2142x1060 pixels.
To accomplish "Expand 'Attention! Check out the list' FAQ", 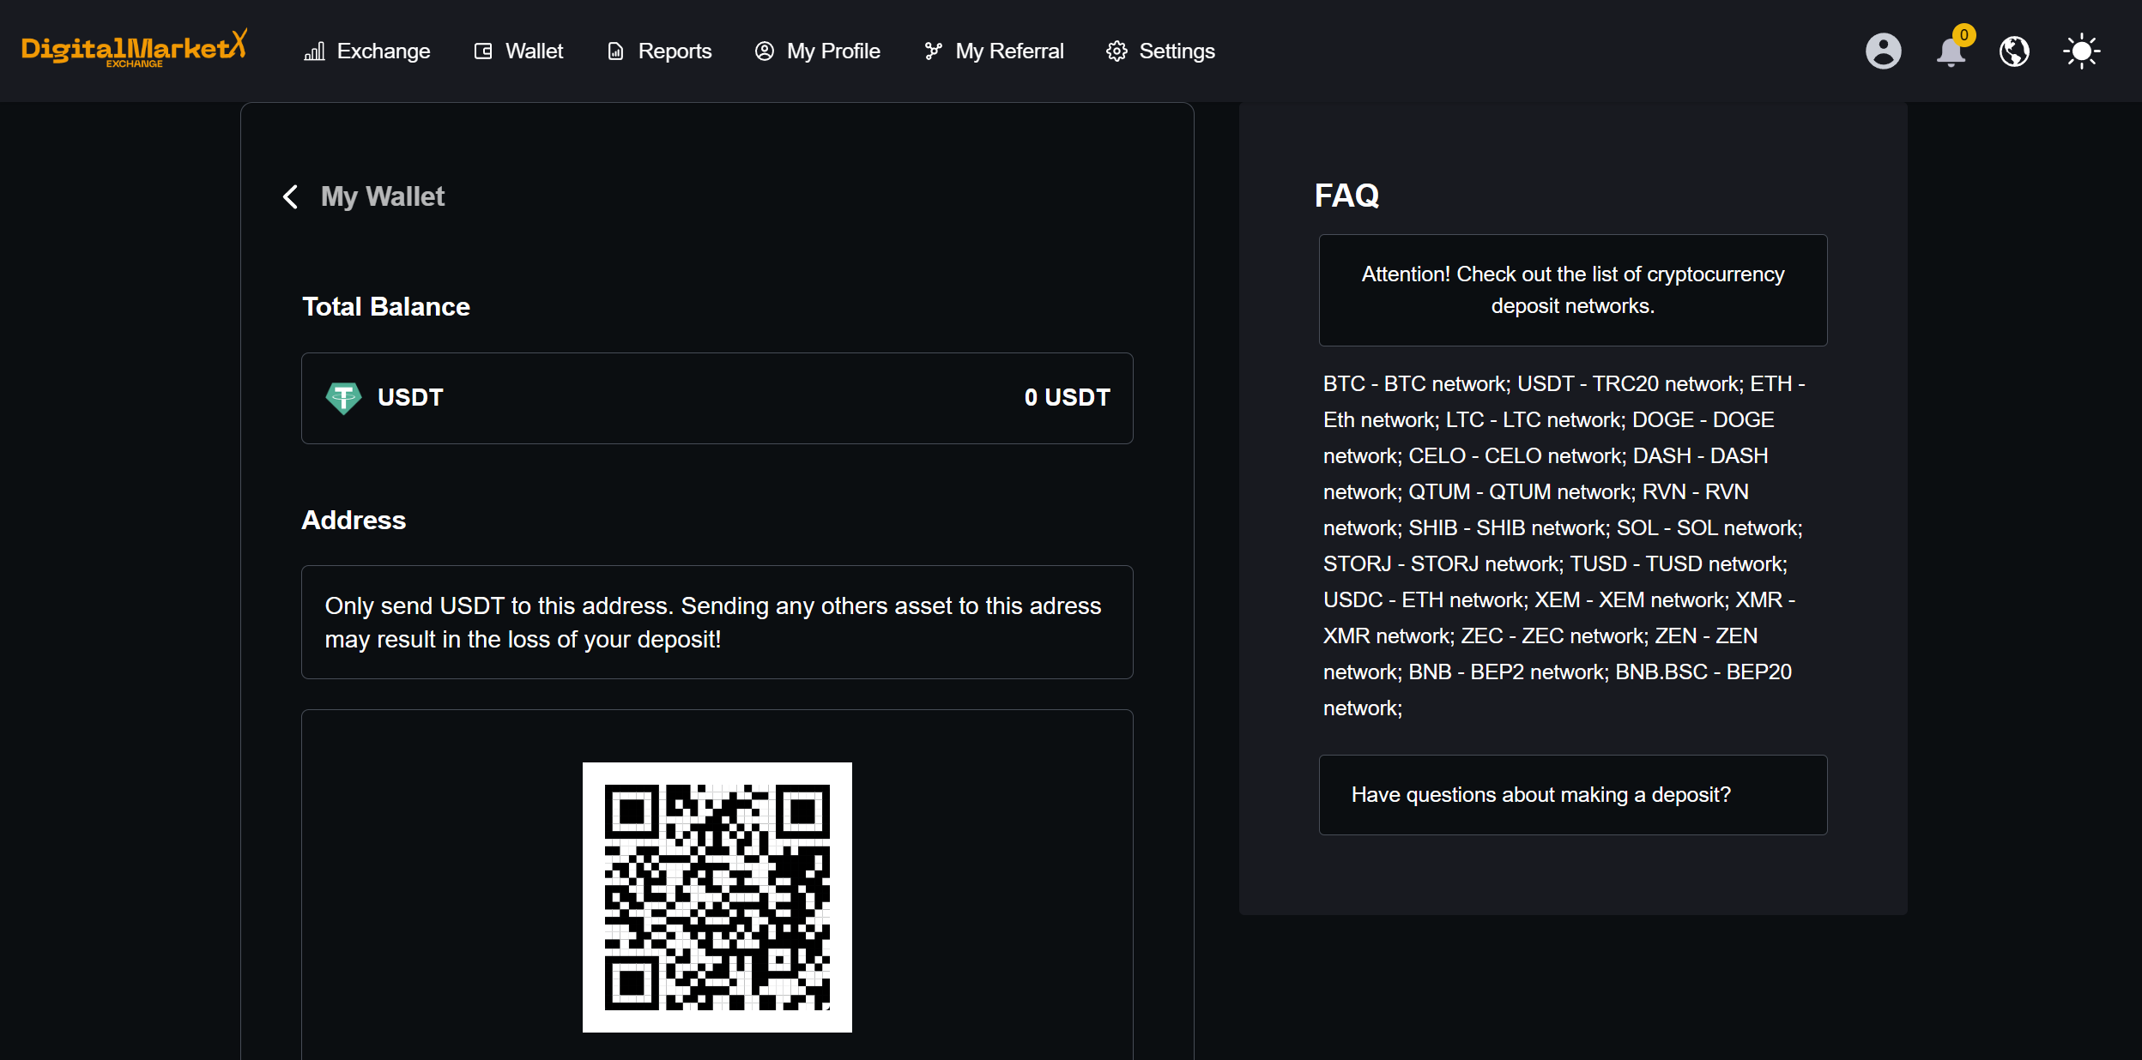I will click(x=1572, y=290).
